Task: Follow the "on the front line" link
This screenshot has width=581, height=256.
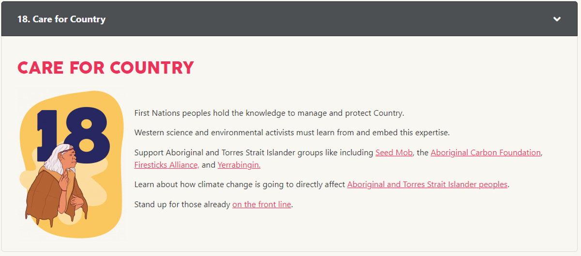Action: [262, 204]
